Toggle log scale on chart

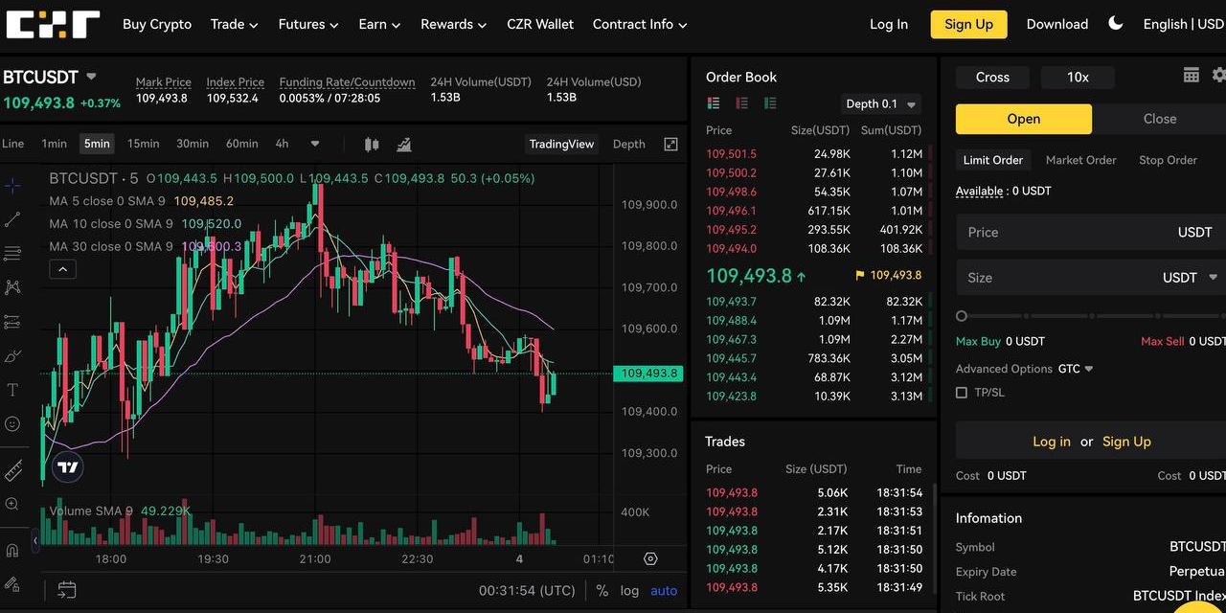click(629, 591)
